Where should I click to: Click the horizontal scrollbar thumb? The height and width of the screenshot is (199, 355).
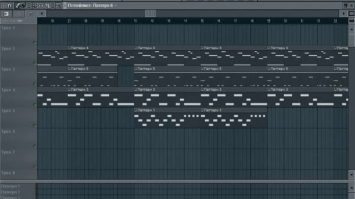pos(150,13)
